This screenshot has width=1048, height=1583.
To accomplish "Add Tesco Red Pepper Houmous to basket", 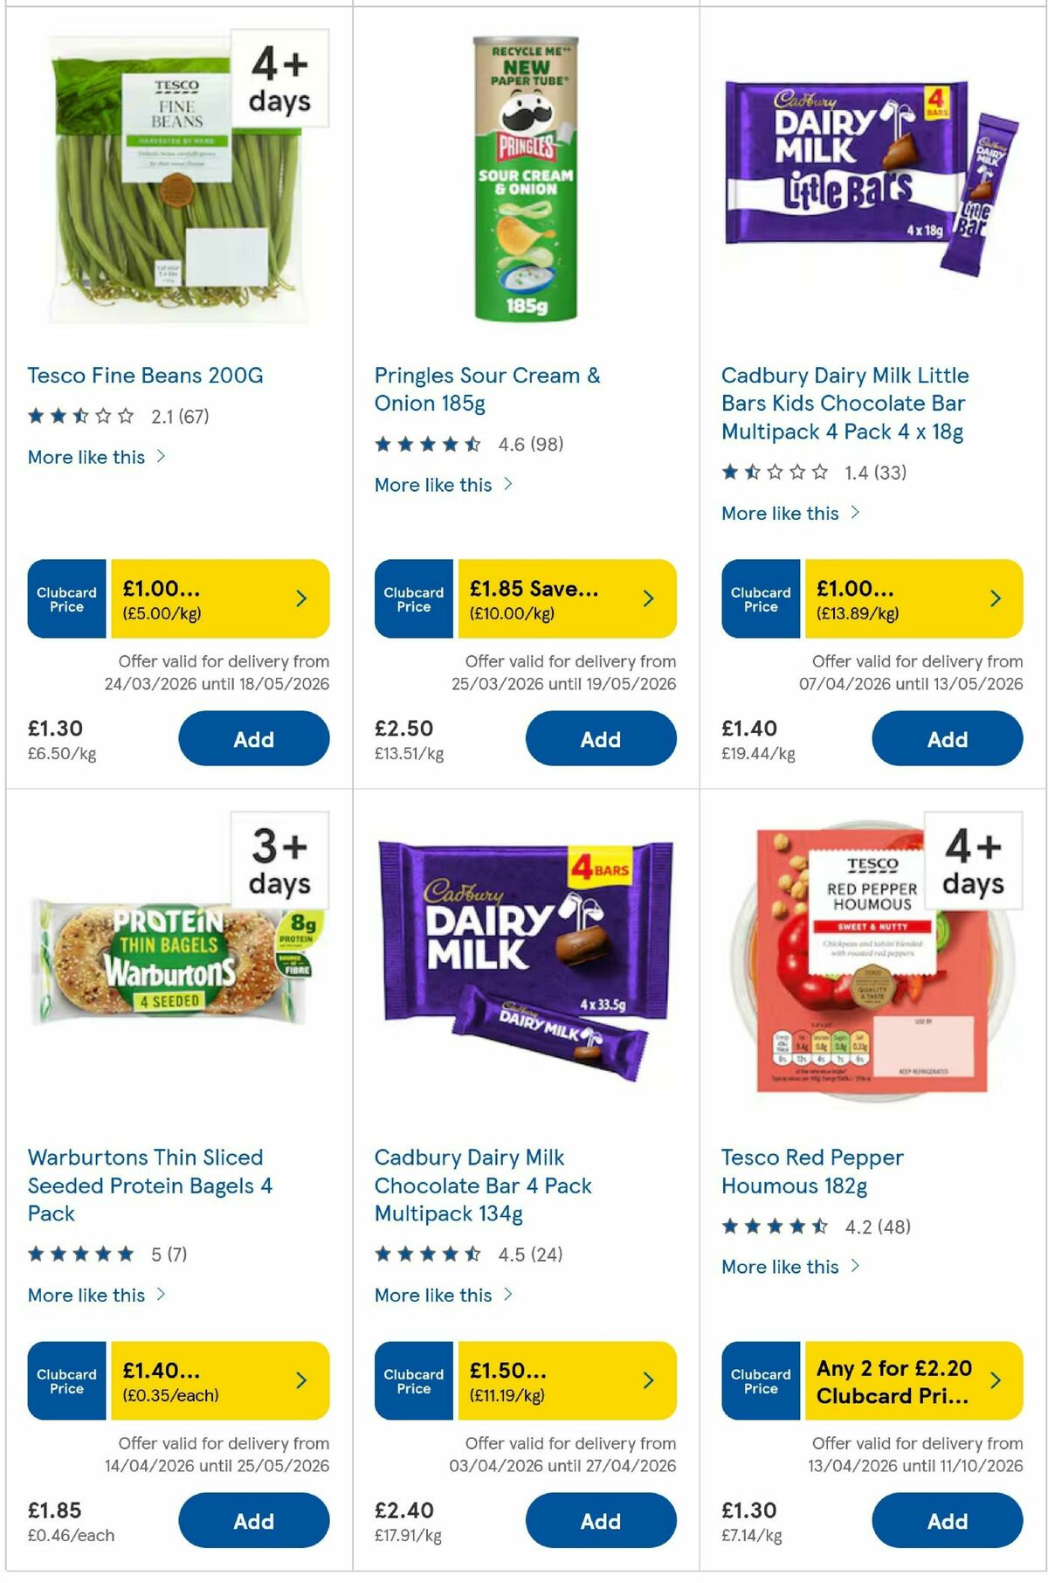I will coord(947,1520).
